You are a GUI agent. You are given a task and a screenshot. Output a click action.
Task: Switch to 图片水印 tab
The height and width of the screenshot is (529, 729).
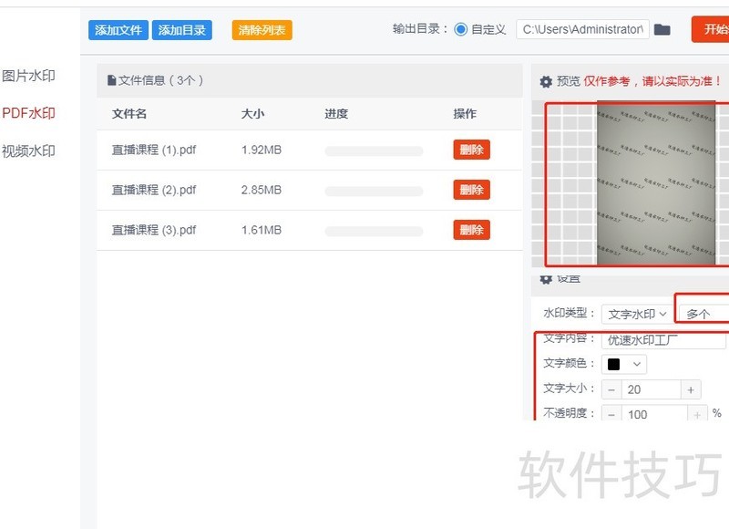point(28,76)
